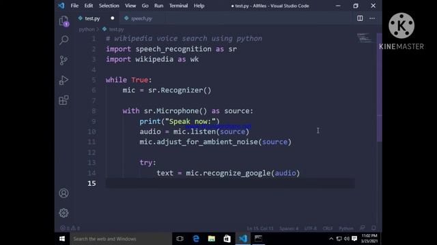
Task: Click CRLF end-of-line status
Action: [328, 229]
